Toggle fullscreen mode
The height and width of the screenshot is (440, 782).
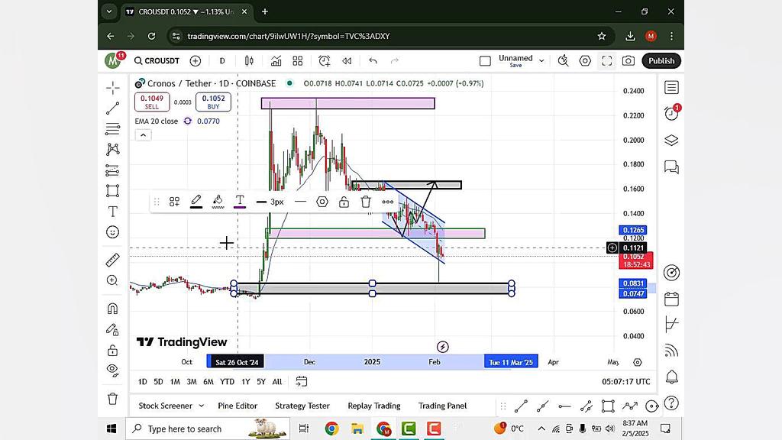pos(607,61)
